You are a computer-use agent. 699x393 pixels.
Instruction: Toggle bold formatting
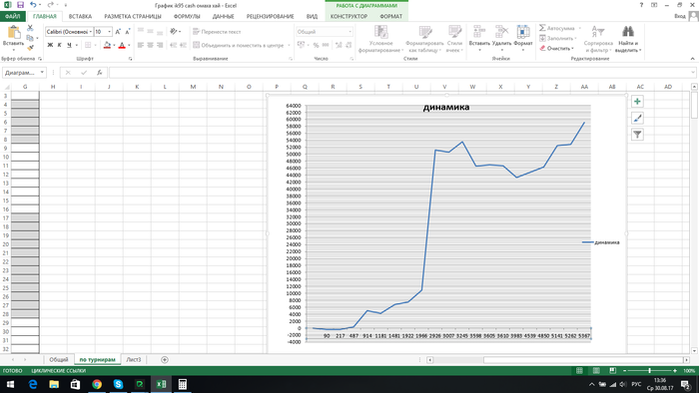pyautogui.click(x=50, y=45)
